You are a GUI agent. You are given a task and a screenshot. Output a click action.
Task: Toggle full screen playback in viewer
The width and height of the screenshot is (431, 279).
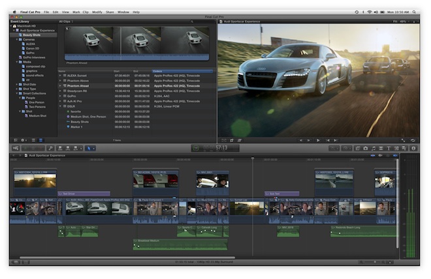tap(404, 140)
